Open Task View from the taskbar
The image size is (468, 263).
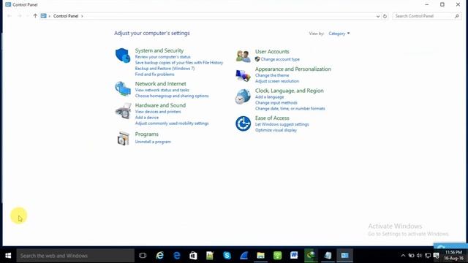pyautogui.click(x=143, y=255)
